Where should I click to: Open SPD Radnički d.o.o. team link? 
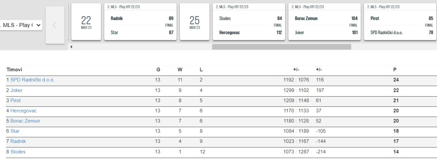(x=32, y=80)
